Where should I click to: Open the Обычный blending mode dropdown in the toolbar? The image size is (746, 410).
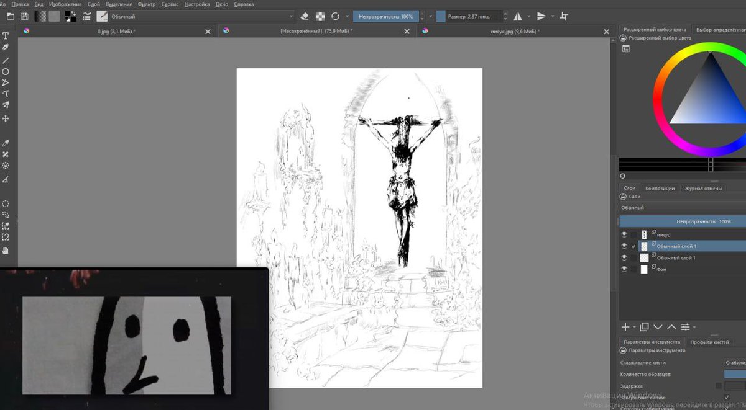point(202,16)
